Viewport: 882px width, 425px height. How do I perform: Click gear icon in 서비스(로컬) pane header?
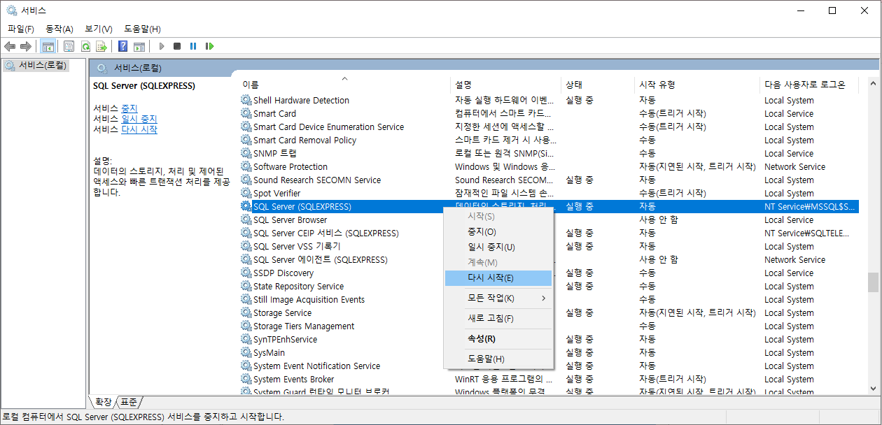point(102,68)
